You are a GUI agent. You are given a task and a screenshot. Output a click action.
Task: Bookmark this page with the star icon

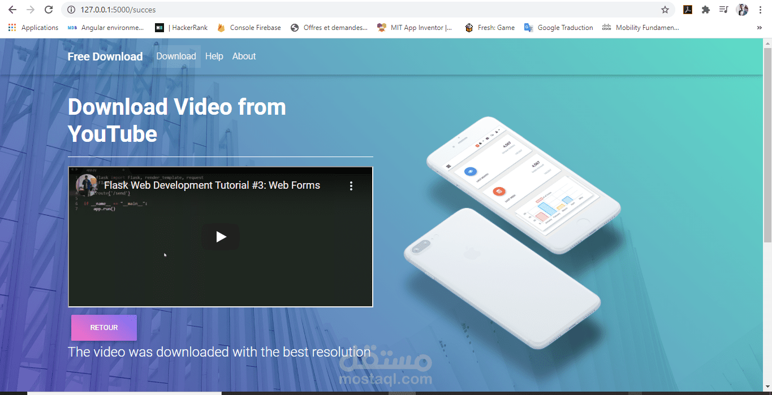pos(665,10)
